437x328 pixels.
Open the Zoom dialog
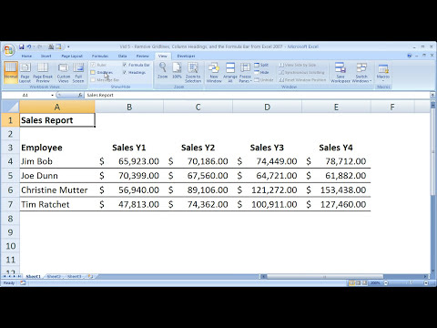pos(163,70)
